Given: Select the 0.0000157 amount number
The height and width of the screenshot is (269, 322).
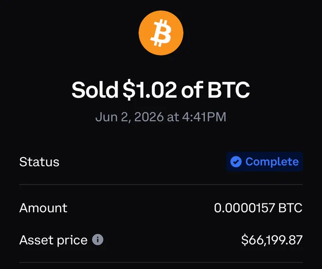Looking at the screenshot, I should click(244, 208).
